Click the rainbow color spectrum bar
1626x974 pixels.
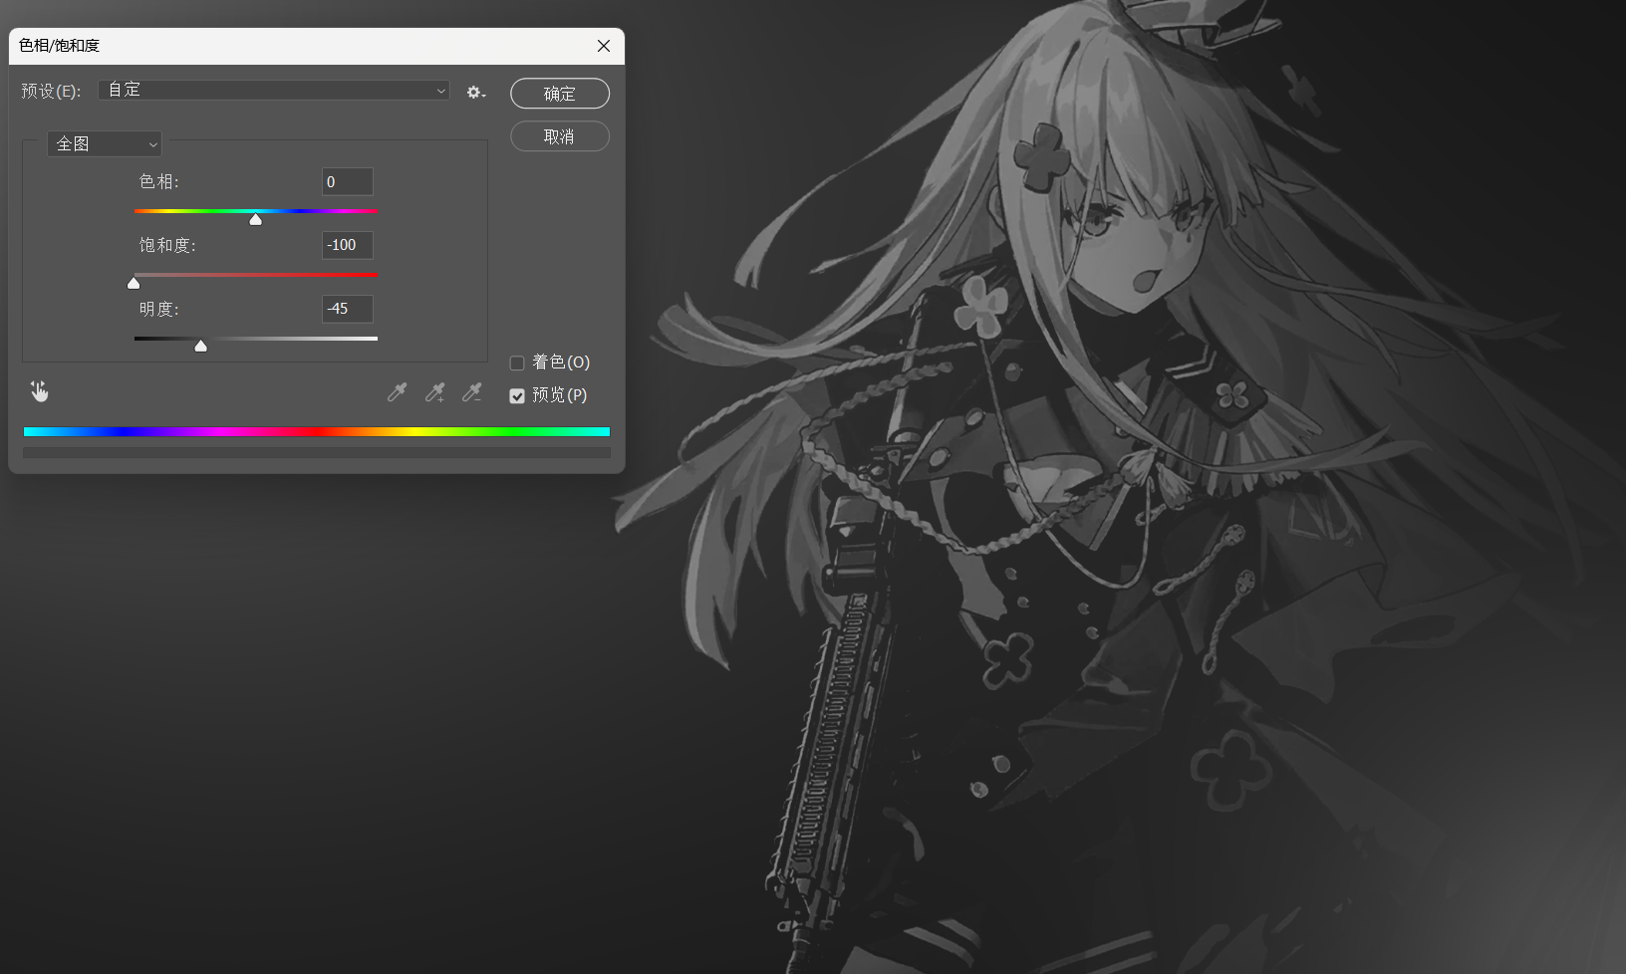coord(317,431)
